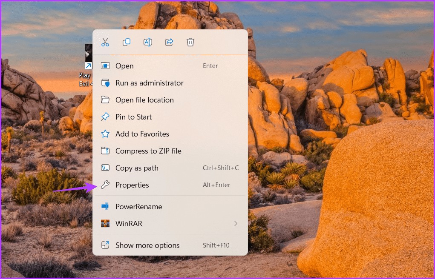Click the icon beside Show more options
The width and height of the screenshot is (435, 279).
pyautogui.click(x=105, y=245)
